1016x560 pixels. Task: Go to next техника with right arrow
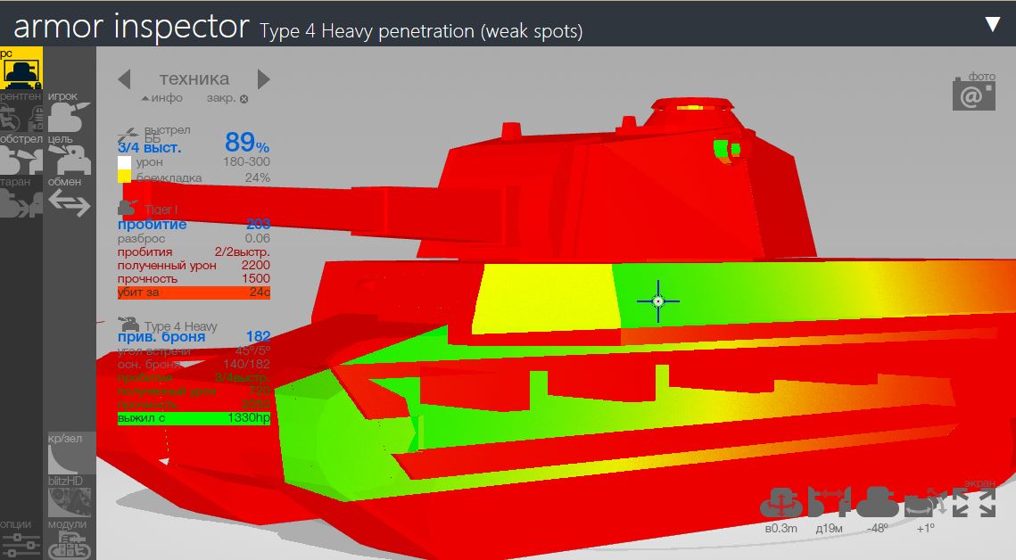point(263,78)
